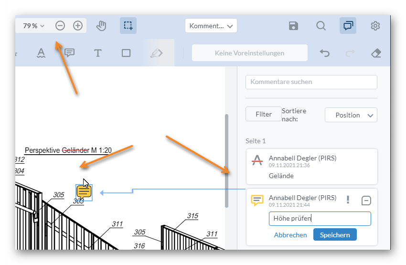Viewport: 406px width, 265px height.
Task: Collapse the Höhe prüfen comment
Action: (x=366, y=201)
